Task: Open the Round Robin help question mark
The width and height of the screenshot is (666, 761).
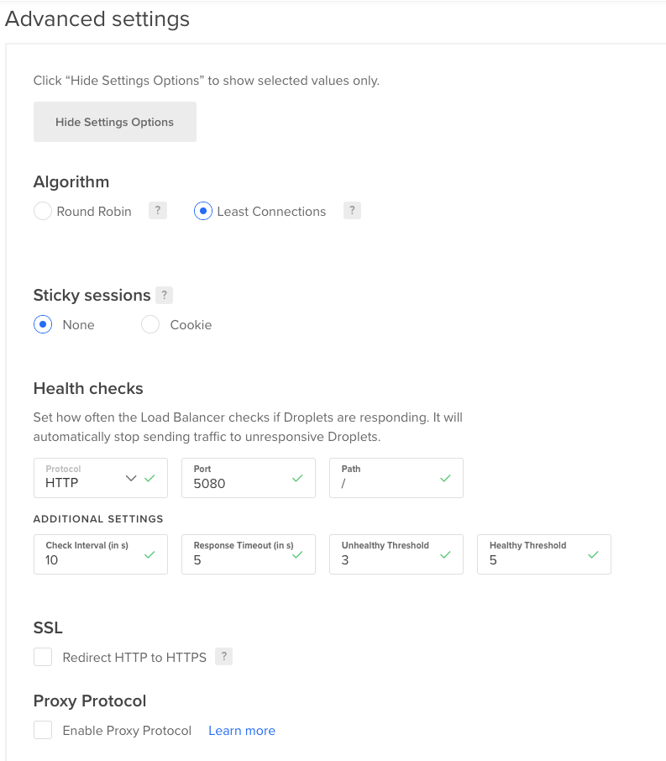Action: tap(158, 211)
